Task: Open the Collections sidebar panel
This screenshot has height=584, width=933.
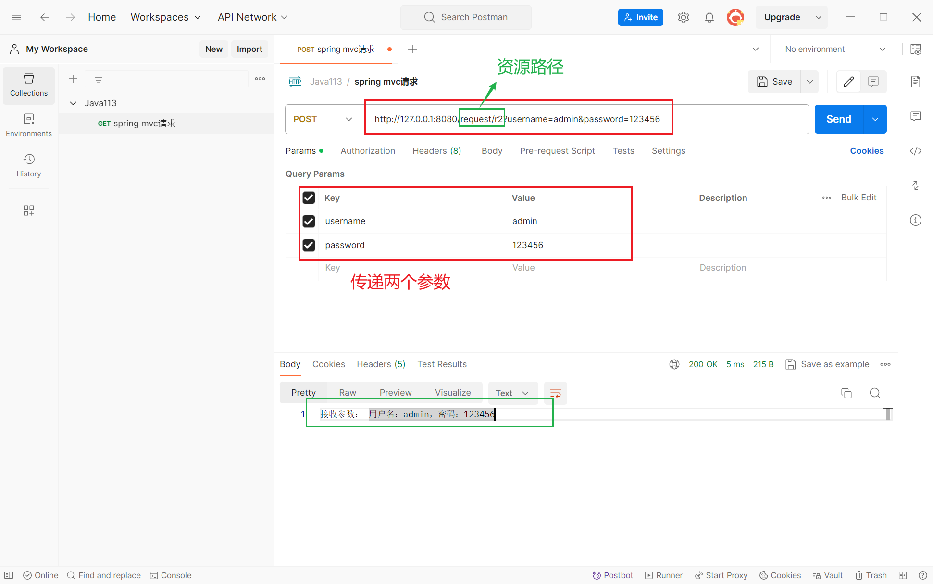Action: pos(29,85)
